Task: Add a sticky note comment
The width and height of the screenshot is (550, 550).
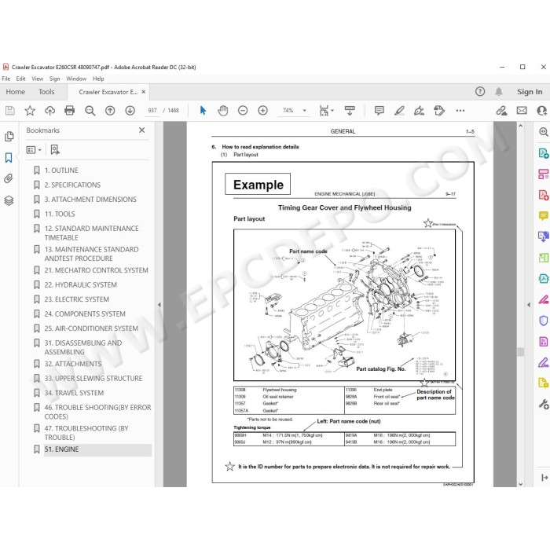Action: point(379,111)
